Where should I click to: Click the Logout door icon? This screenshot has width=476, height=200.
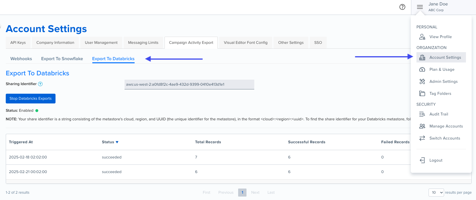point(422,160)
